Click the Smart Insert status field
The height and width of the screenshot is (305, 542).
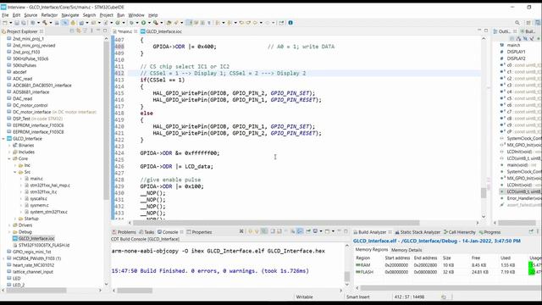pos(357,297)
